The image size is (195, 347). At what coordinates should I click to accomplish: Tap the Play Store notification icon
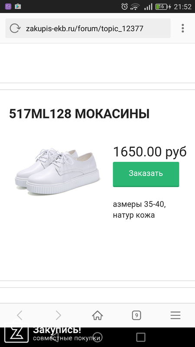18,7
